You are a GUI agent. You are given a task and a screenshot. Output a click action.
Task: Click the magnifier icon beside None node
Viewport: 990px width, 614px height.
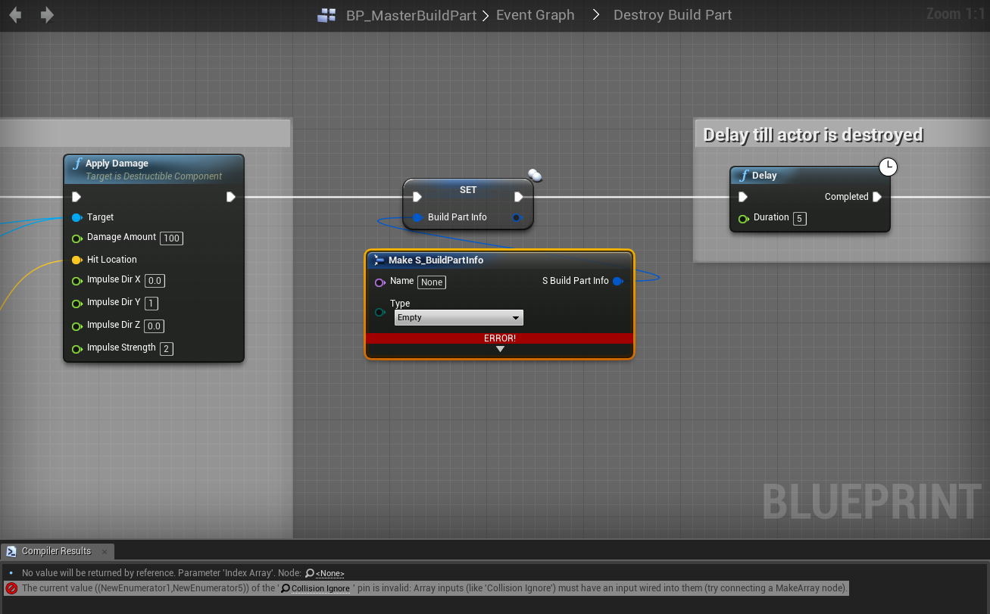coord(309,573)
